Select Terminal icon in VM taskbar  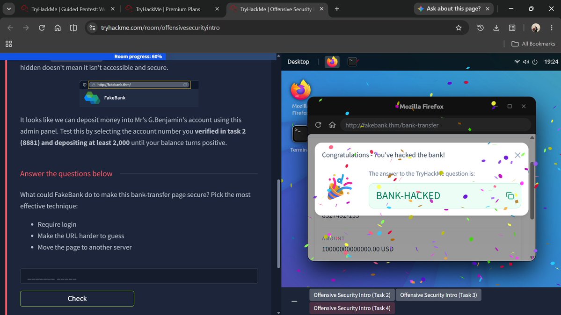coord(352,62)
